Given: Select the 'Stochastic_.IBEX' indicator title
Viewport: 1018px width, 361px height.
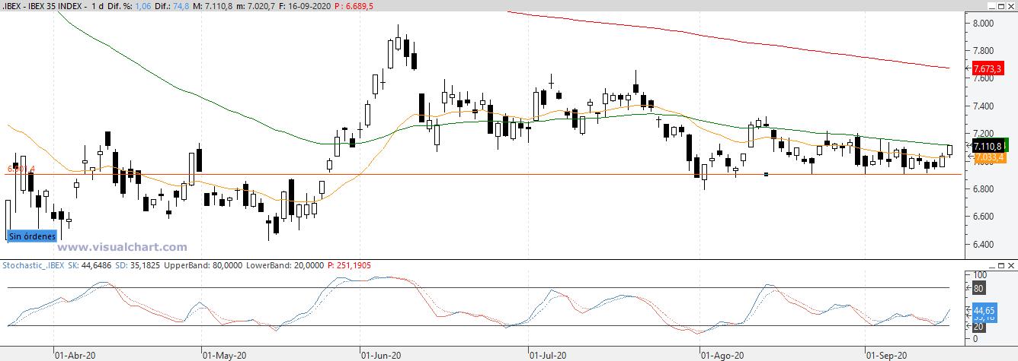Looking at the screenshot, I should [34, 264].
